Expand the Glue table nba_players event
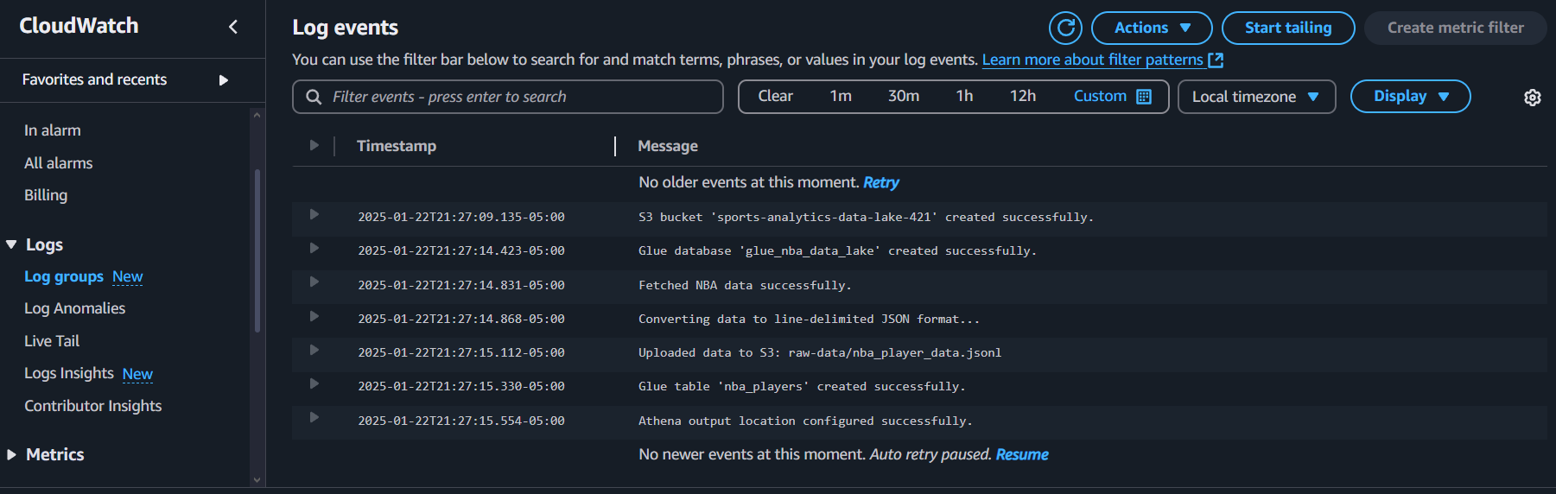1556x494 pixels. click(x=314, y=383)
